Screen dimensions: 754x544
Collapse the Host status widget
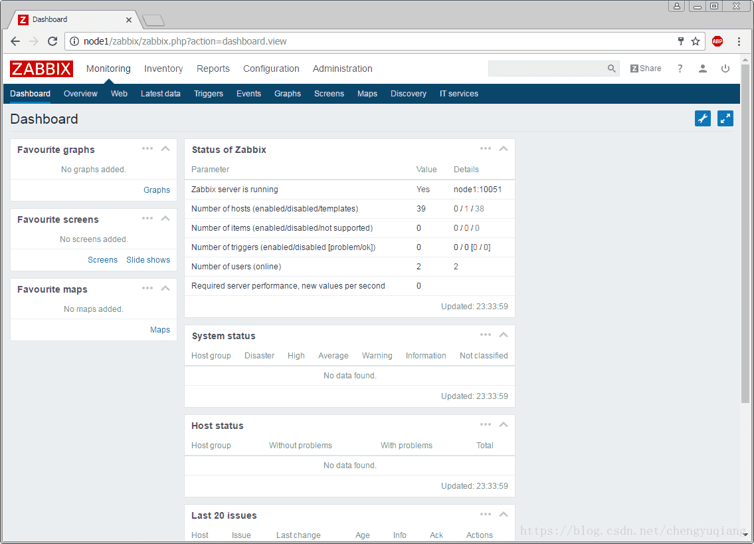tap(504, 424)
